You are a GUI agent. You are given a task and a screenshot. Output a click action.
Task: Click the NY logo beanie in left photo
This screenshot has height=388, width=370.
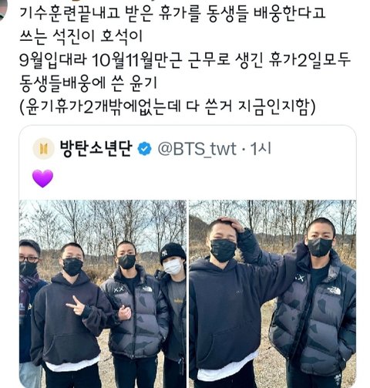173,252
